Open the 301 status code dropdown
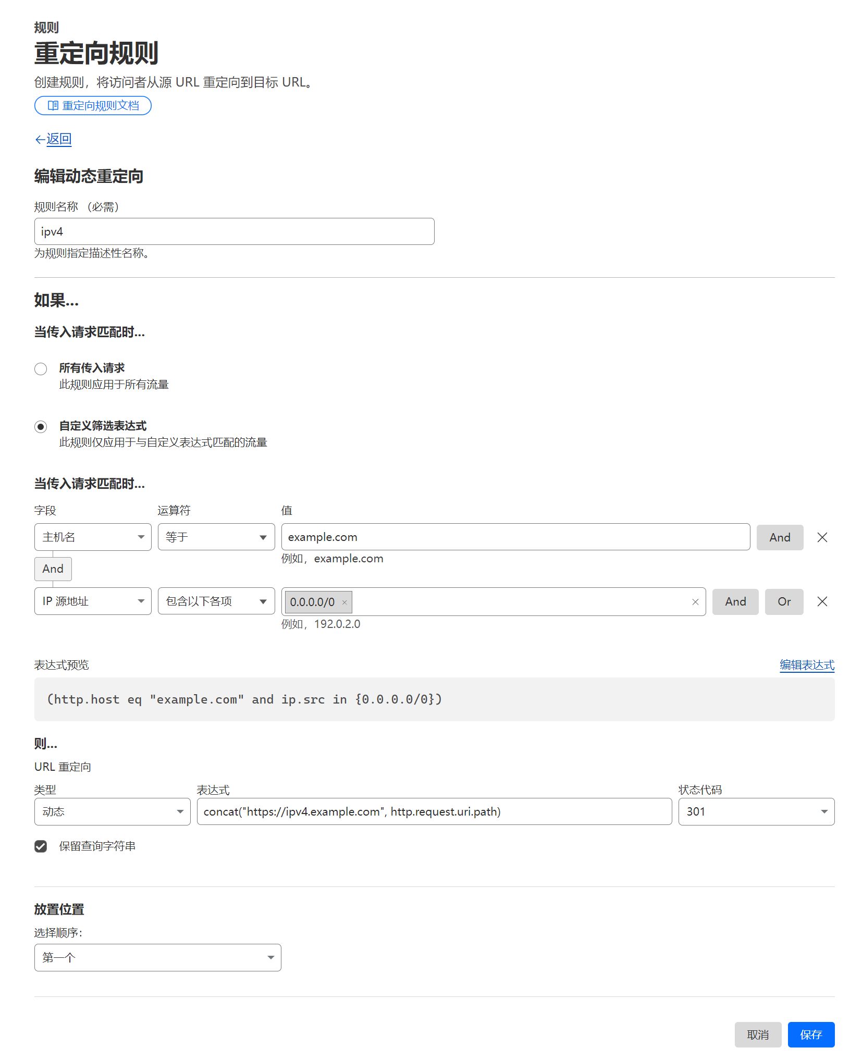 (756, 811)
